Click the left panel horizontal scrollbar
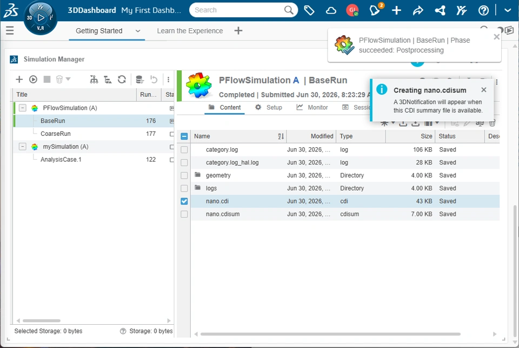 click(x=42, y=320)
